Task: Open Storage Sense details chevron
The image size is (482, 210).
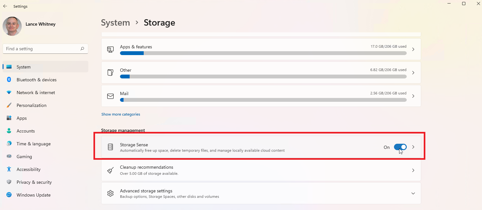Action: (x=413, y=147)
